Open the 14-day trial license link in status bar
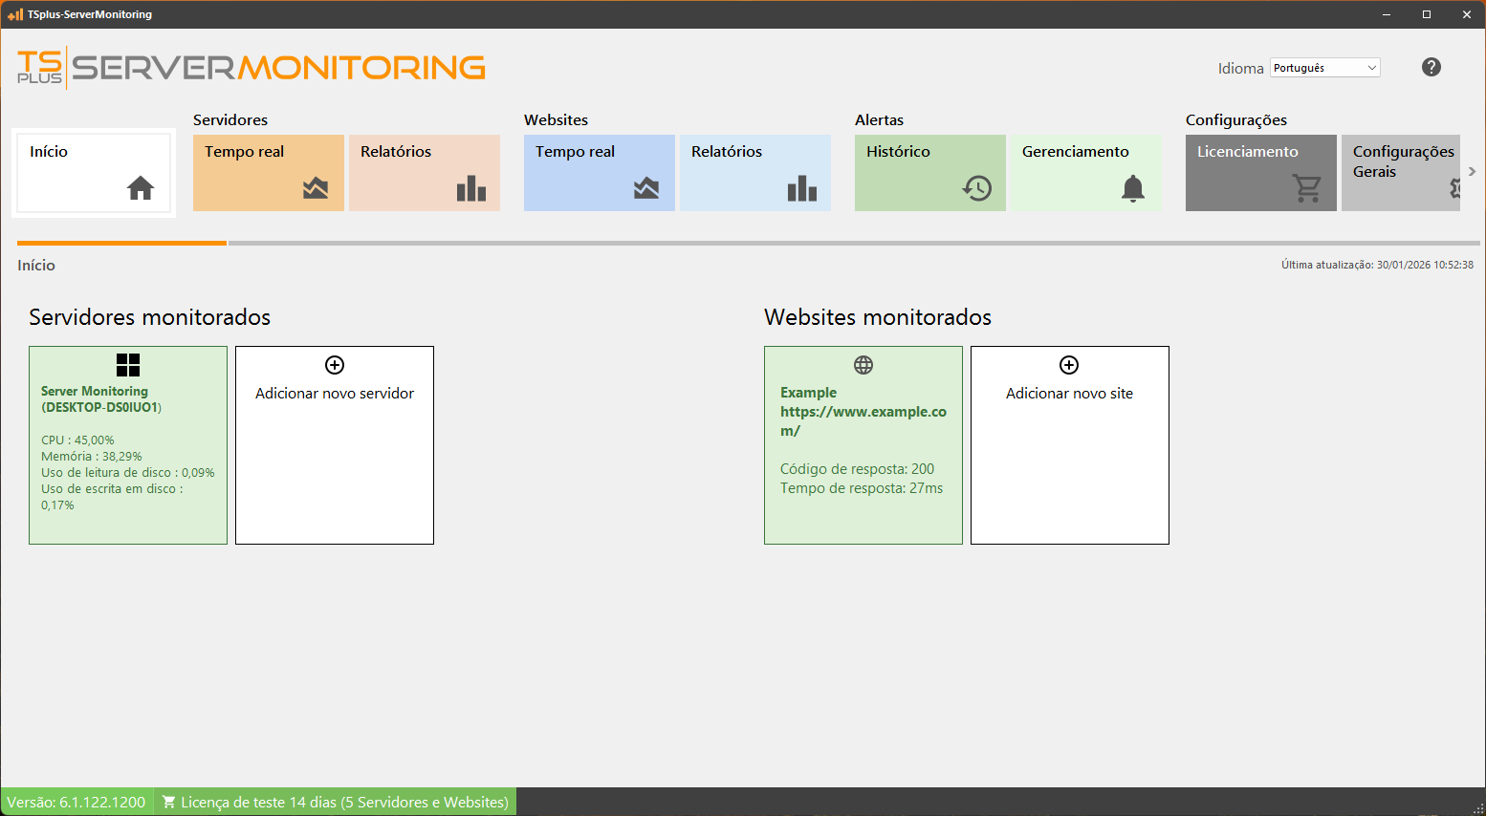This screenshot has width=1486, height=816. click(344, 802)
